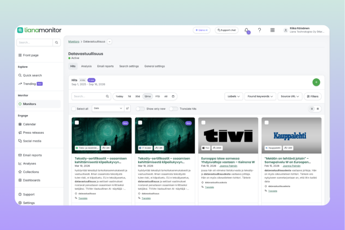The width and height of the screenshot is (345, 230).
Task: Open the notifications bell
Action: click(x=246, y=30)
